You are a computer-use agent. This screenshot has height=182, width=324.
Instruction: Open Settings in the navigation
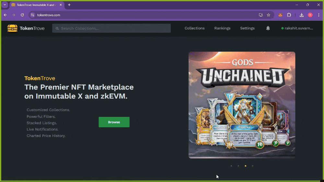click(247, 28)
